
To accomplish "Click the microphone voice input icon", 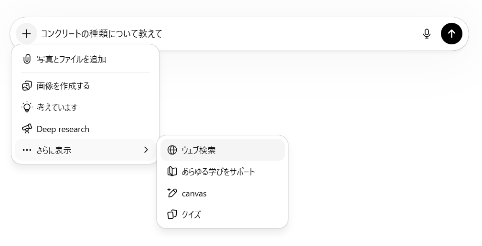I will [x=427, y=34].
